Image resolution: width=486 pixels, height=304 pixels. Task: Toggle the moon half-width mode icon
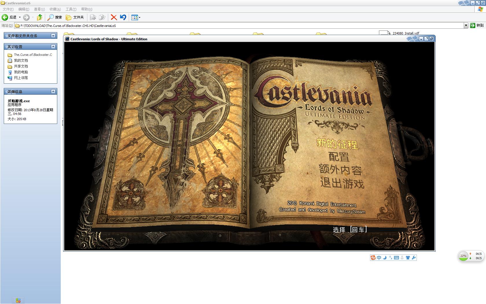pyautogui.click(x=385, y=258)
